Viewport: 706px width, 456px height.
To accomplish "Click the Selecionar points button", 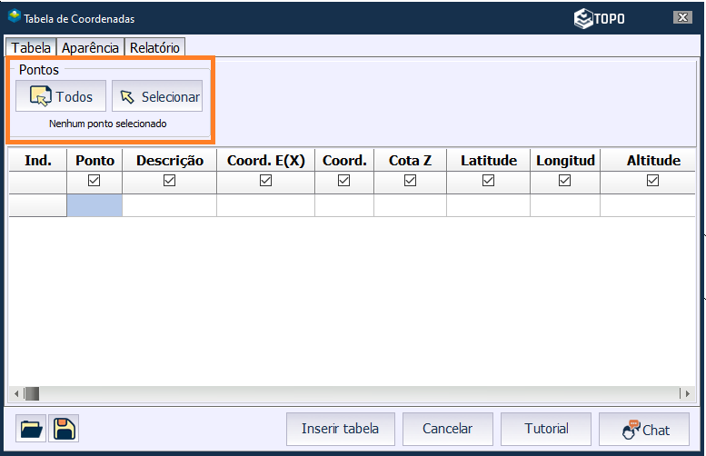I will tap(157, 96).
